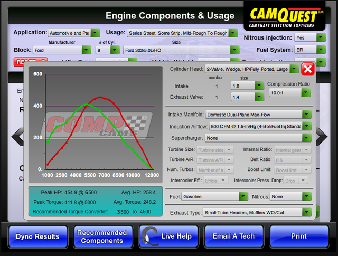Open the Application dropdown arrow
The width and height of the screenshot is (338, 256).
[95, 33]
